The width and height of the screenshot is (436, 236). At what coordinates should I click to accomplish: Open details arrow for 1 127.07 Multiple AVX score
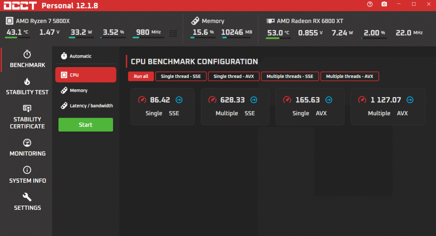[410, 100]
